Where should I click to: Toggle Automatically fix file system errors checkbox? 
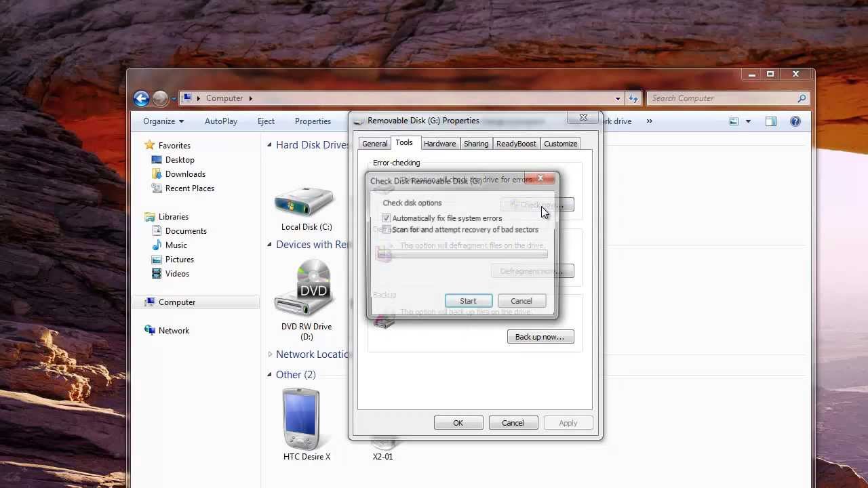coord(387,218)
